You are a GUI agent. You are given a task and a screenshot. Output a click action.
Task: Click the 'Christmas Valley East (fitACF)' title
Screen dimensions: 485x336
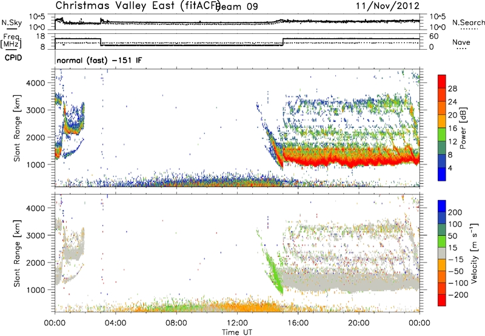tap(138, 6)
